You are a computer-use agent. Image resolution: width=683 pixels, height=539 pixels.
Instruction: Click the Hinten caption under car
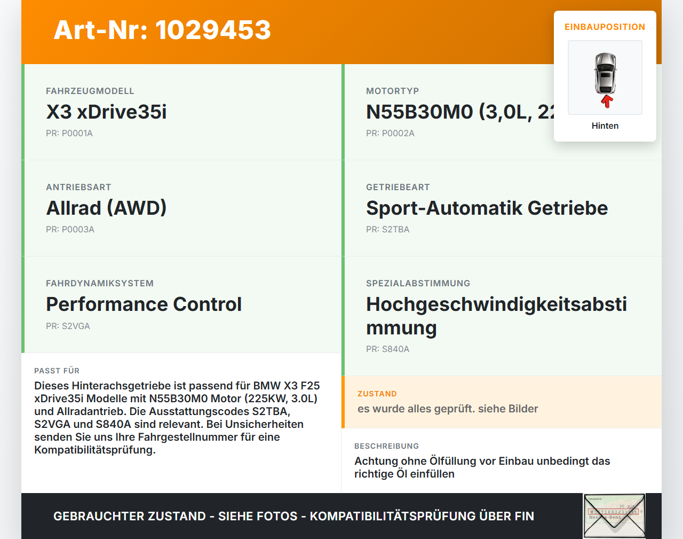pos(605,126)
